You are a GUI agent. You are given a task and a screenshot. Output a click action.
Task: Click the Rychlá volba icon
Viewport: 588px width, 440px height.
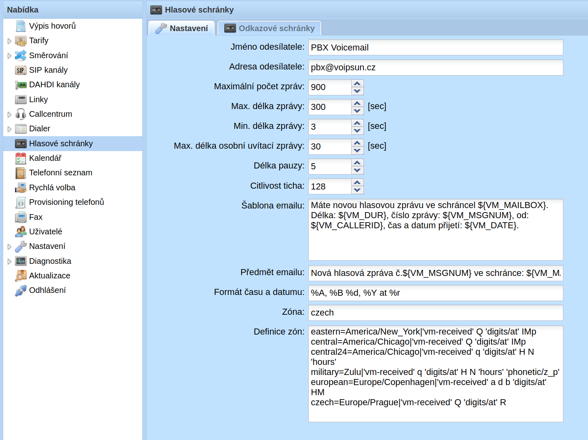point(21,188)
